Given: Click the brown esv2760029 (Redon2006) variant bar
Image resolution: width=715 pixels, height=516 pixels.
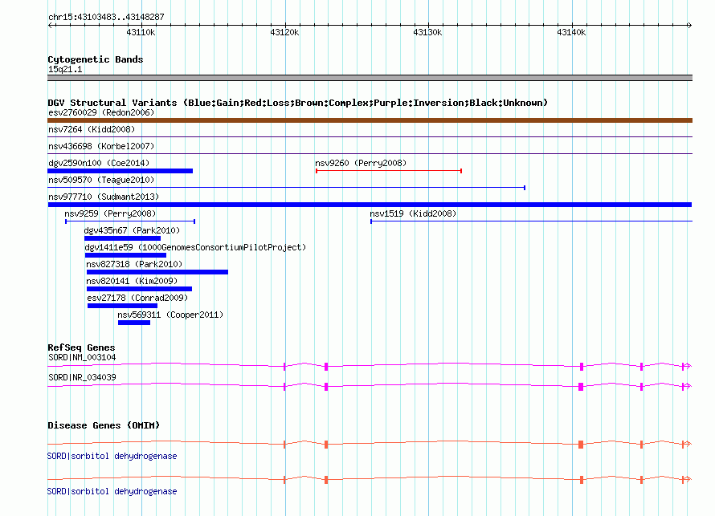Looking at the screenshot, I should click(x=370, y=120).
